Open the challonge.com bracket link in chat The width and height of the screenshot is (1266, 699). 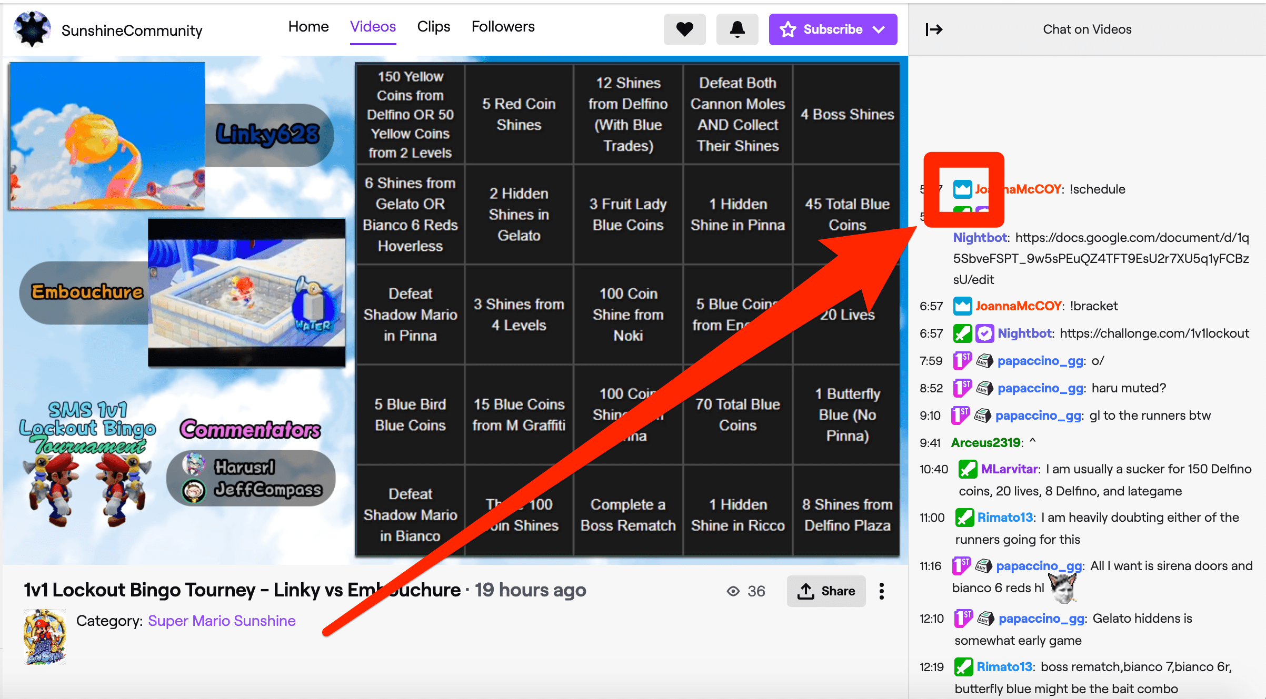pos(1154,333)
